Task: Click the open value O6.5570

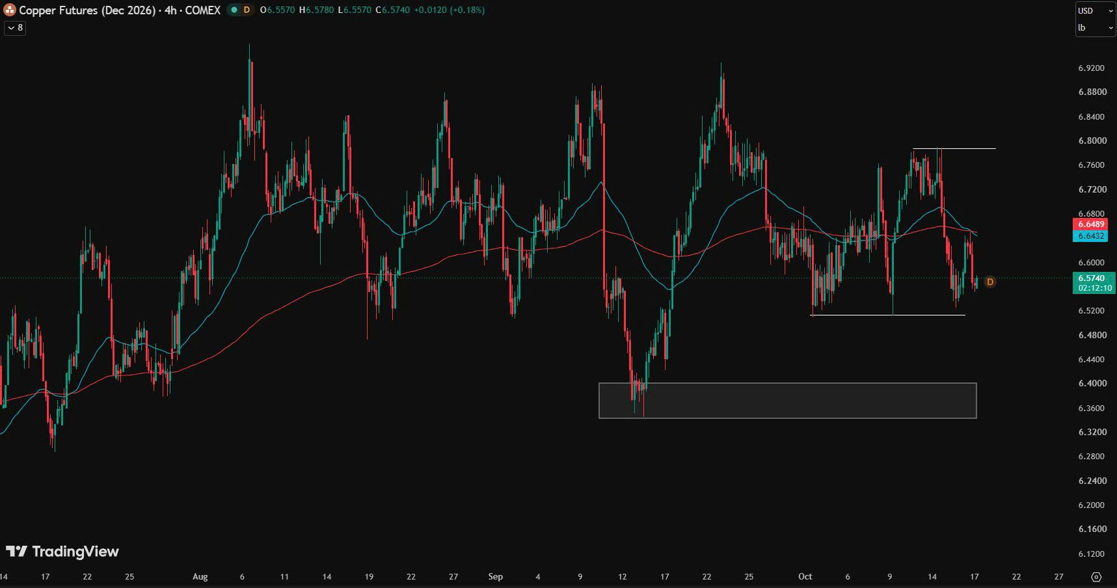Action: click(277, 10)
